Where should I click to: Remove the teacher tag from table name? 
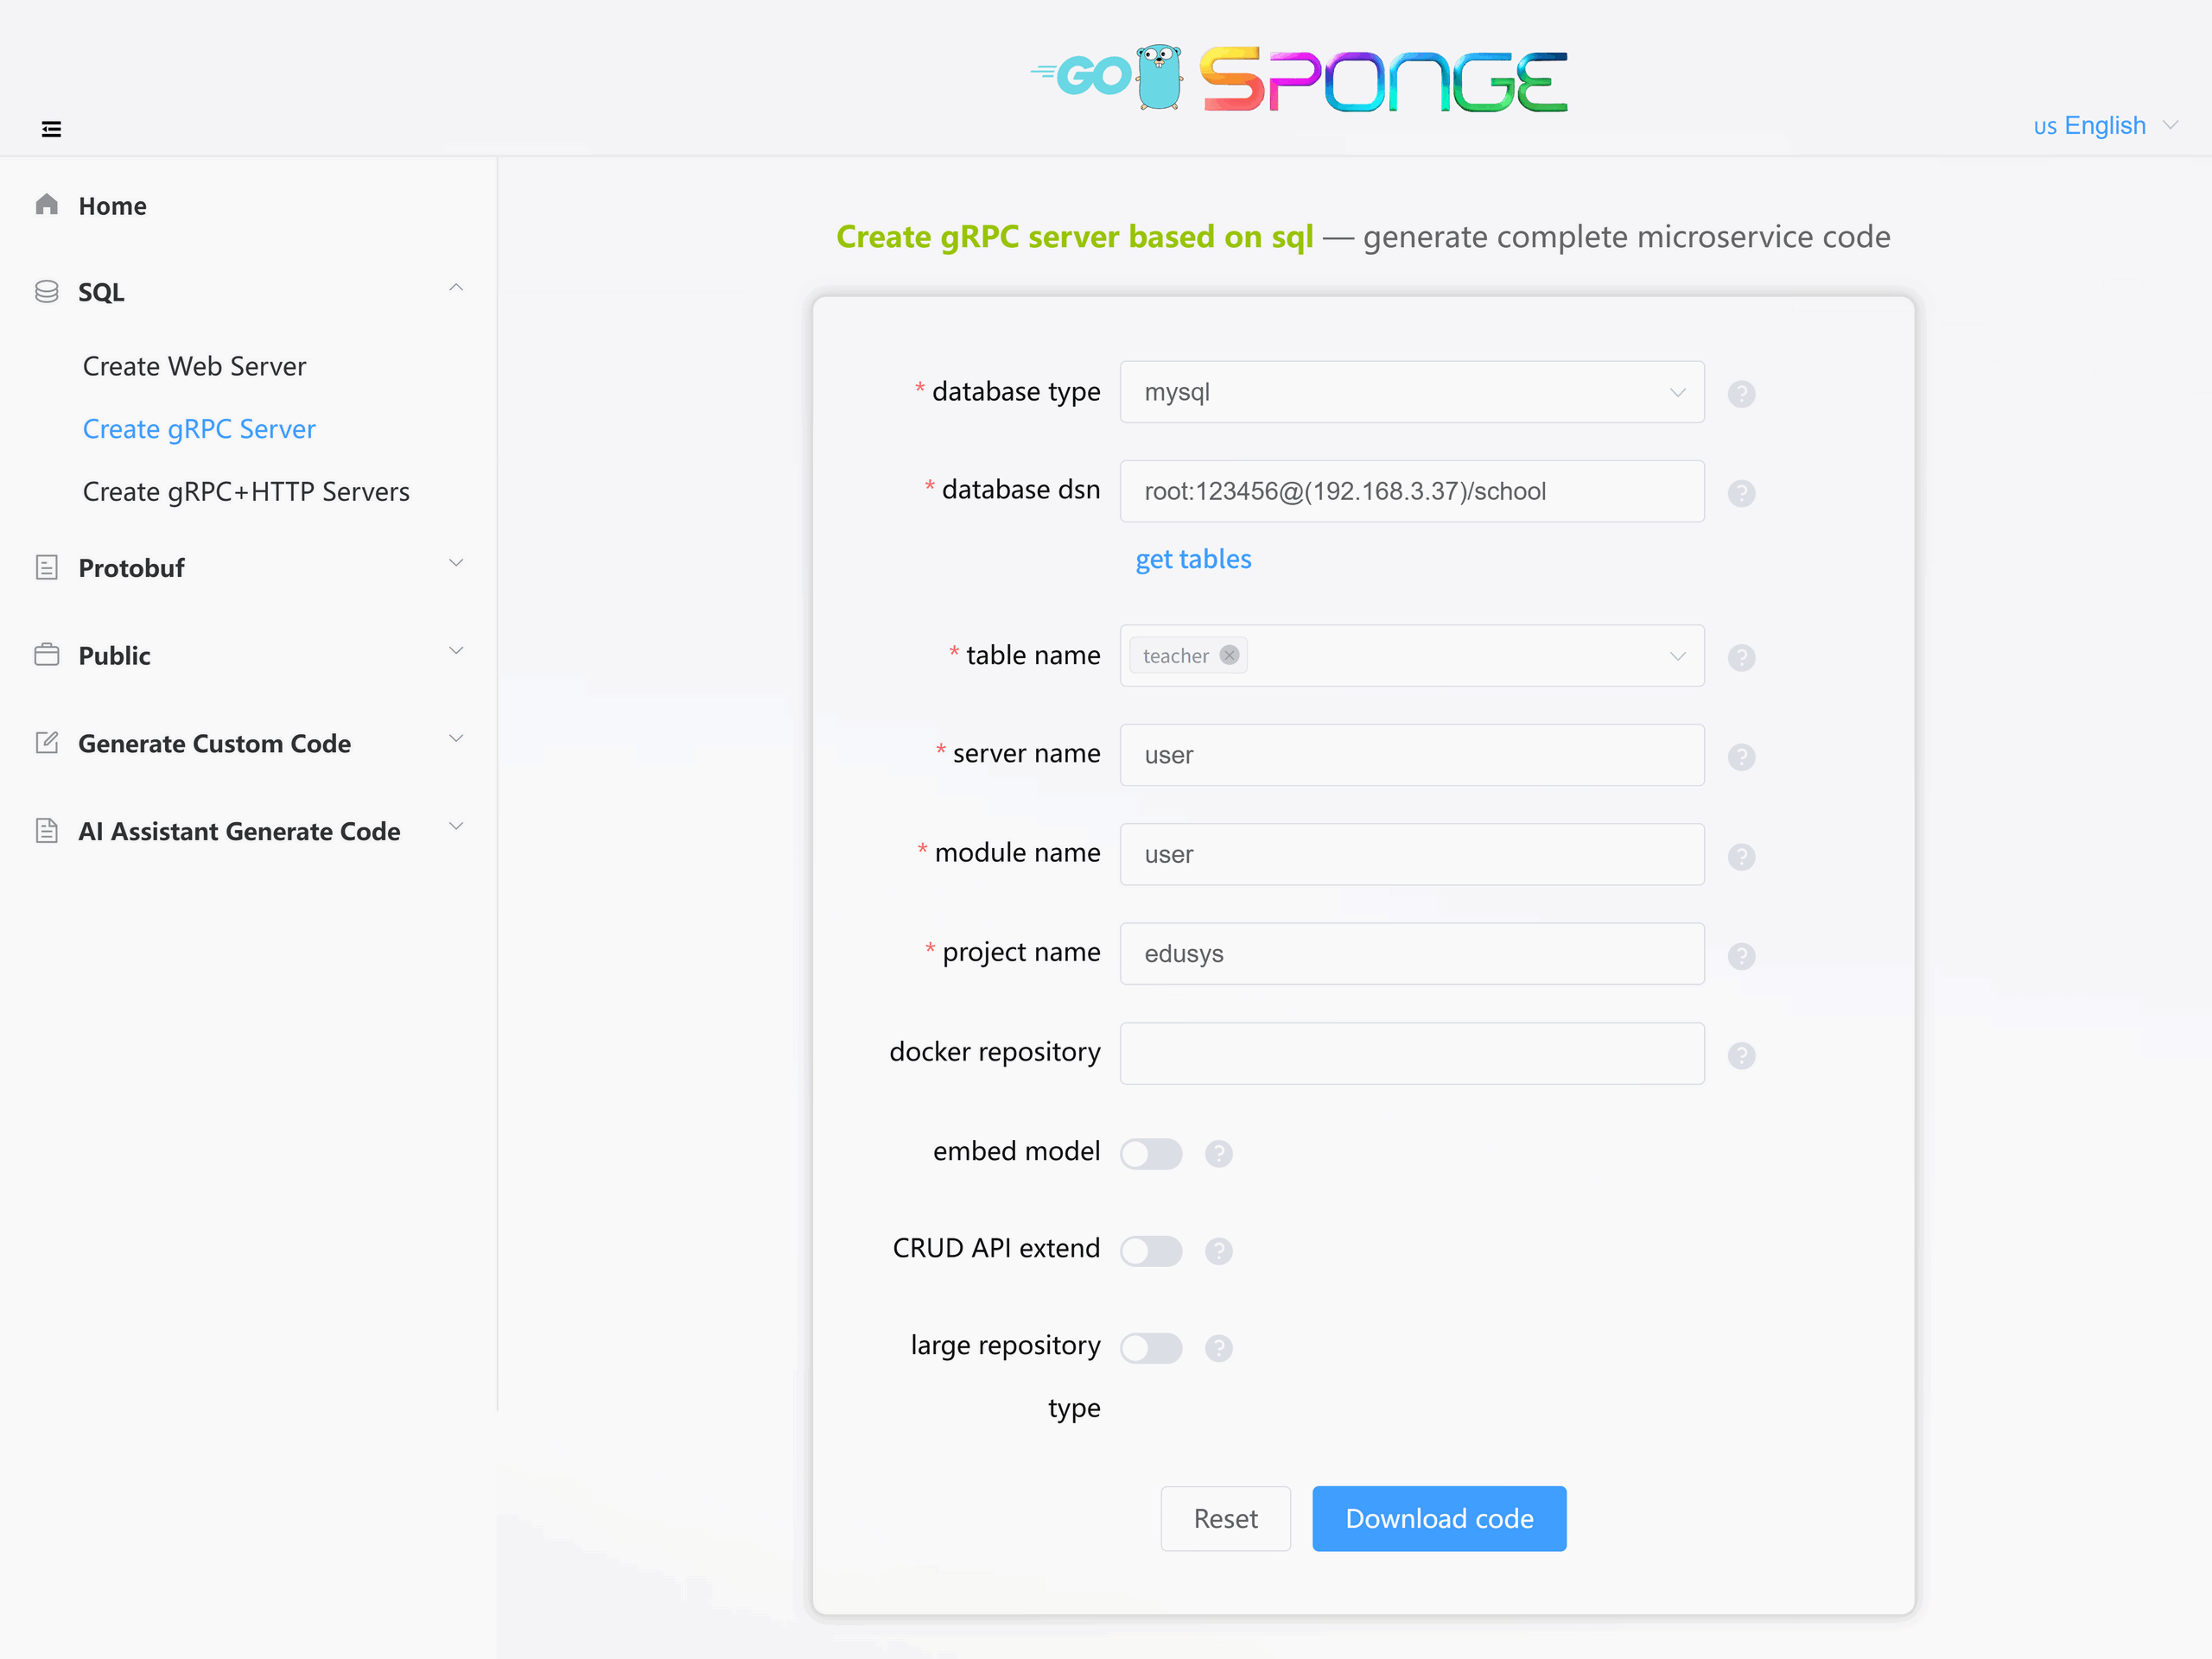(1229, 655)
